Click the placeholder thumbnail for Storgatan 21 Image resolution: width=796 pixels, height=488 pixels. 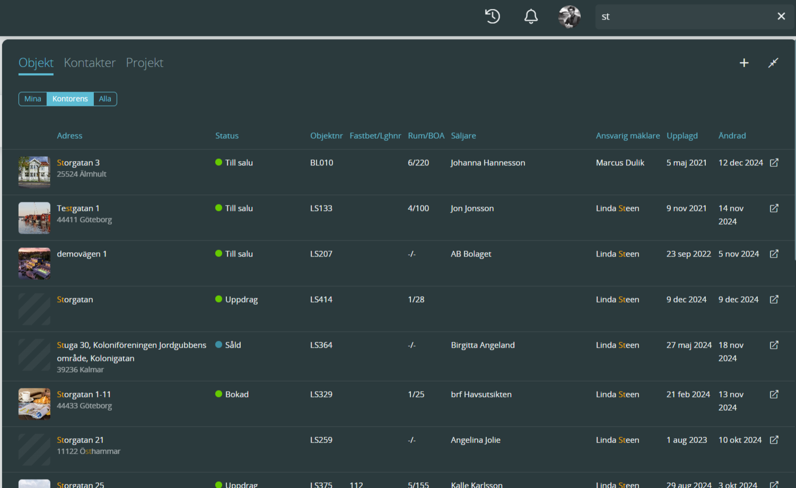34,449
